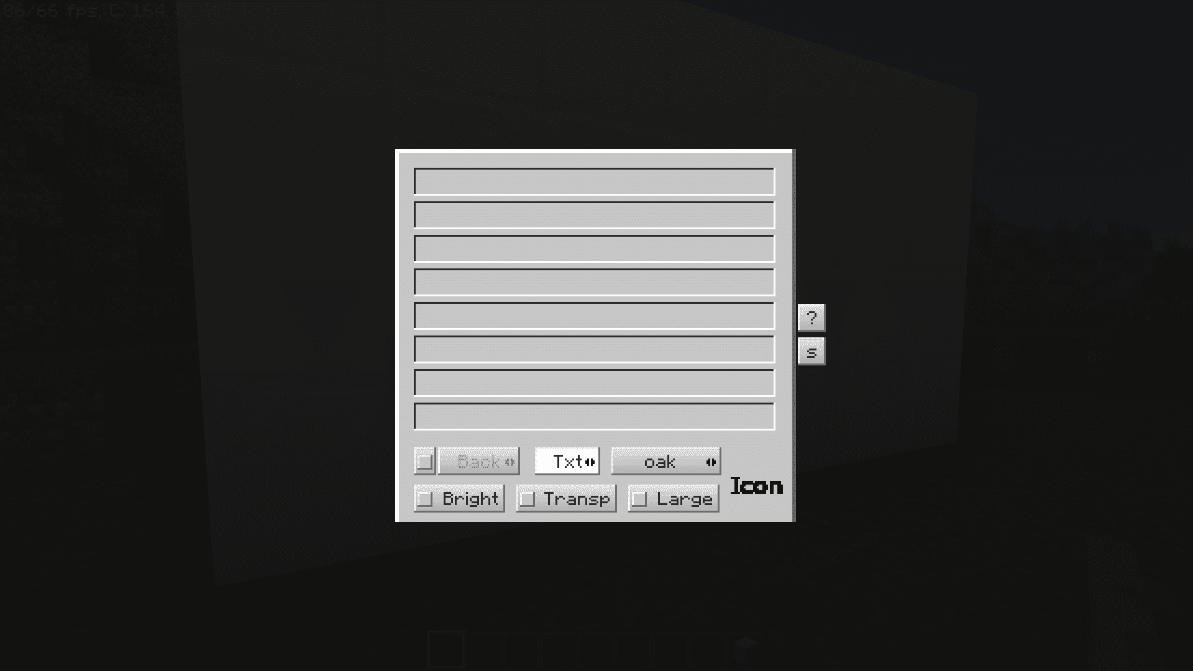Click the left arrow on Back button

point(506,461)
